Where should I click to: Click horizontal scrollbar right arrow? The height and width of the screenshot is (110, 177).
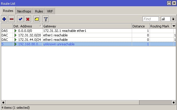[x=174, y=103]
